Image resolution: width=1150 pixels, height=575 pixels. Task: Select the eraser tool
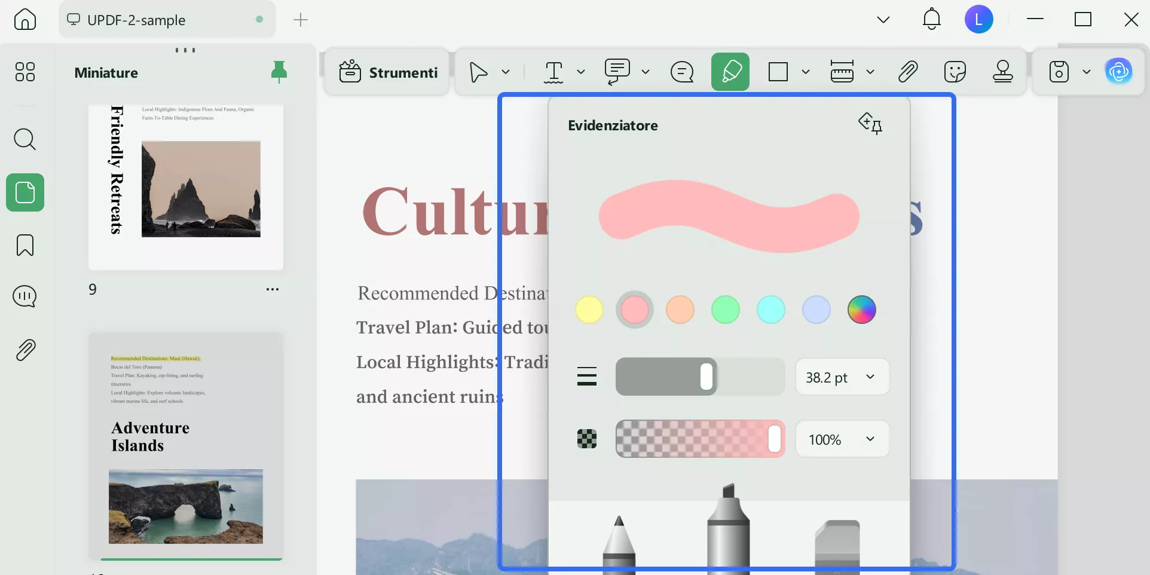pos(837,546)
